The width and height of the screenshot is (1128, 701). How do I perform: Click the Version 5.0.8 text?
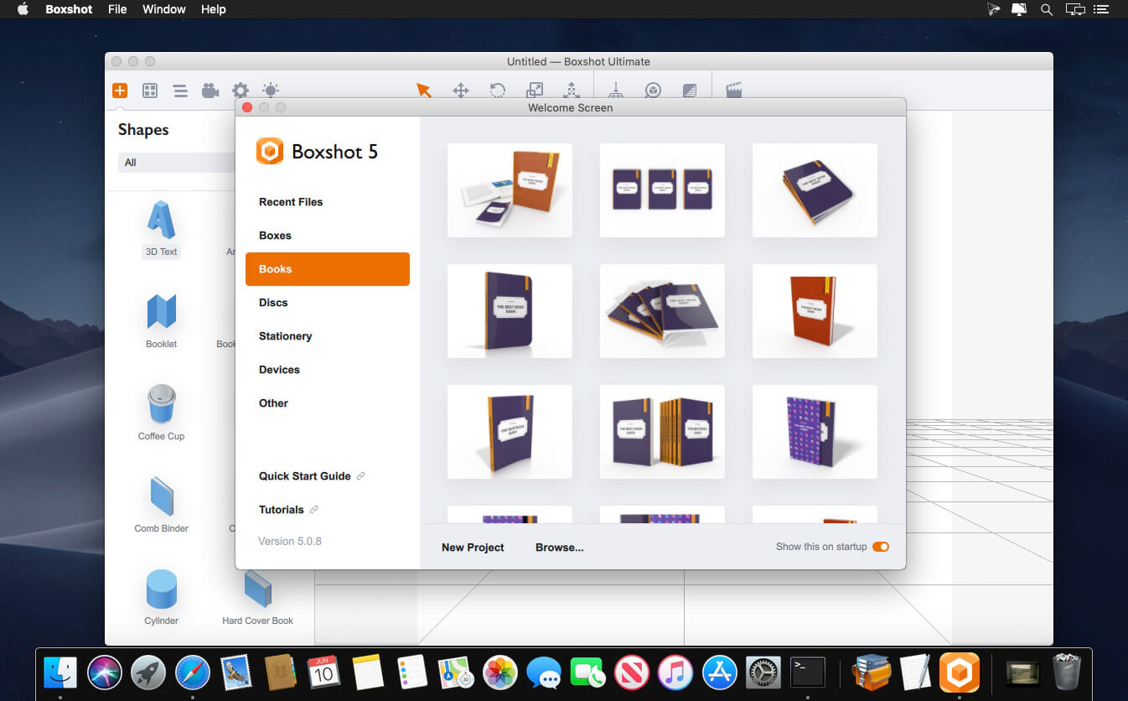click(290, 542)
